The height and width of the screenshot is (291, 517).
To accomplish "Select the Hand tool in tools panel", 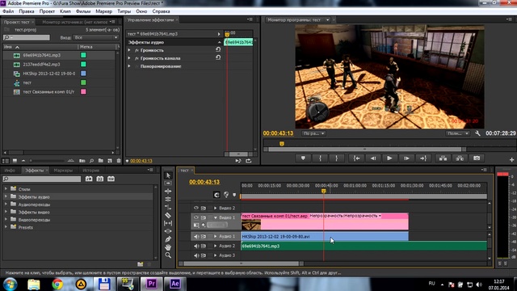I will click(x=168, y=247).
